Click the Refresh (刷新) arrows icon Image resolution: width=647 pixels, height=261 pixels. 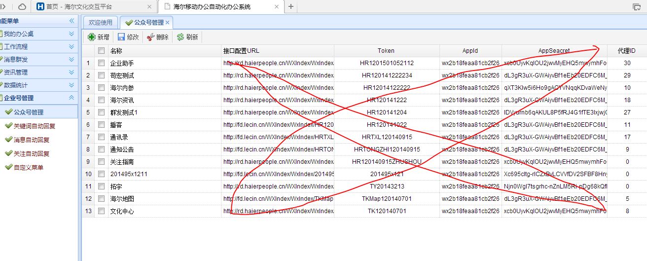(180, 37)
